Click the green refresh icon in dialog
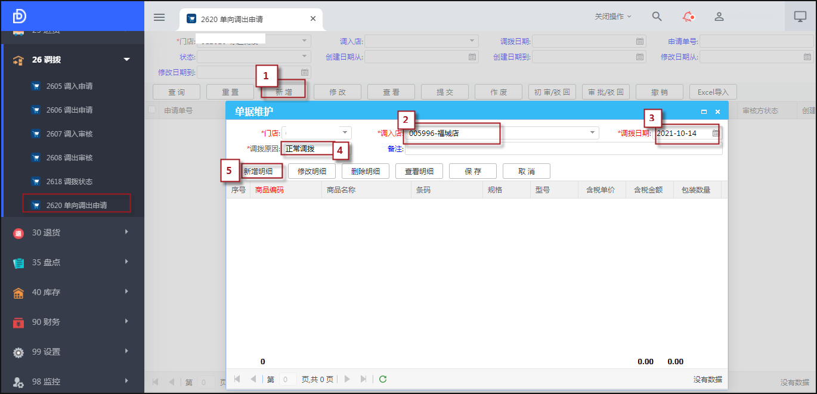817x394 pixels. 383,379
